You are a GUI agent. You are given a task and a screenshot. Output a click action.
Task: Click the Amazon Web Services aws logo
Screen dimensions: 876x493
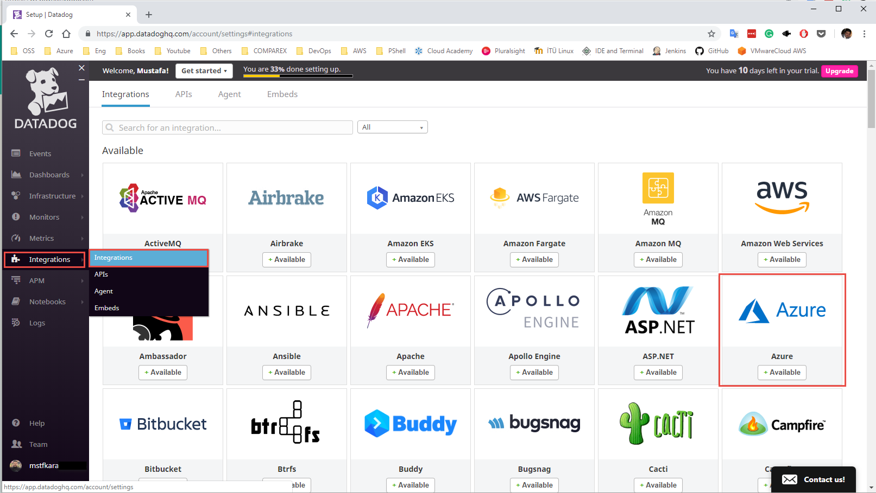[782, 198]
